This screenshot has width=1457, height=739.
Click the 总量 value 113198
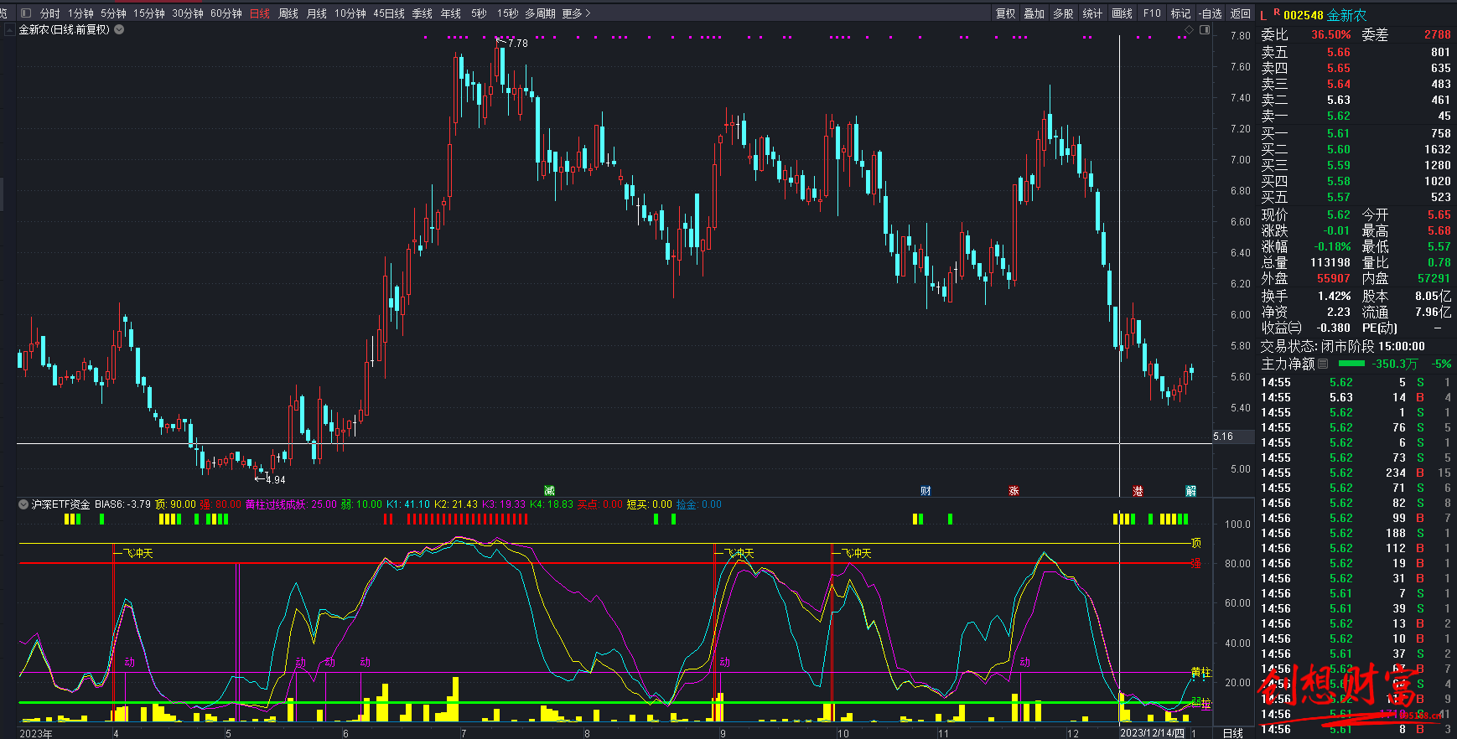[x=1330, y=262]
